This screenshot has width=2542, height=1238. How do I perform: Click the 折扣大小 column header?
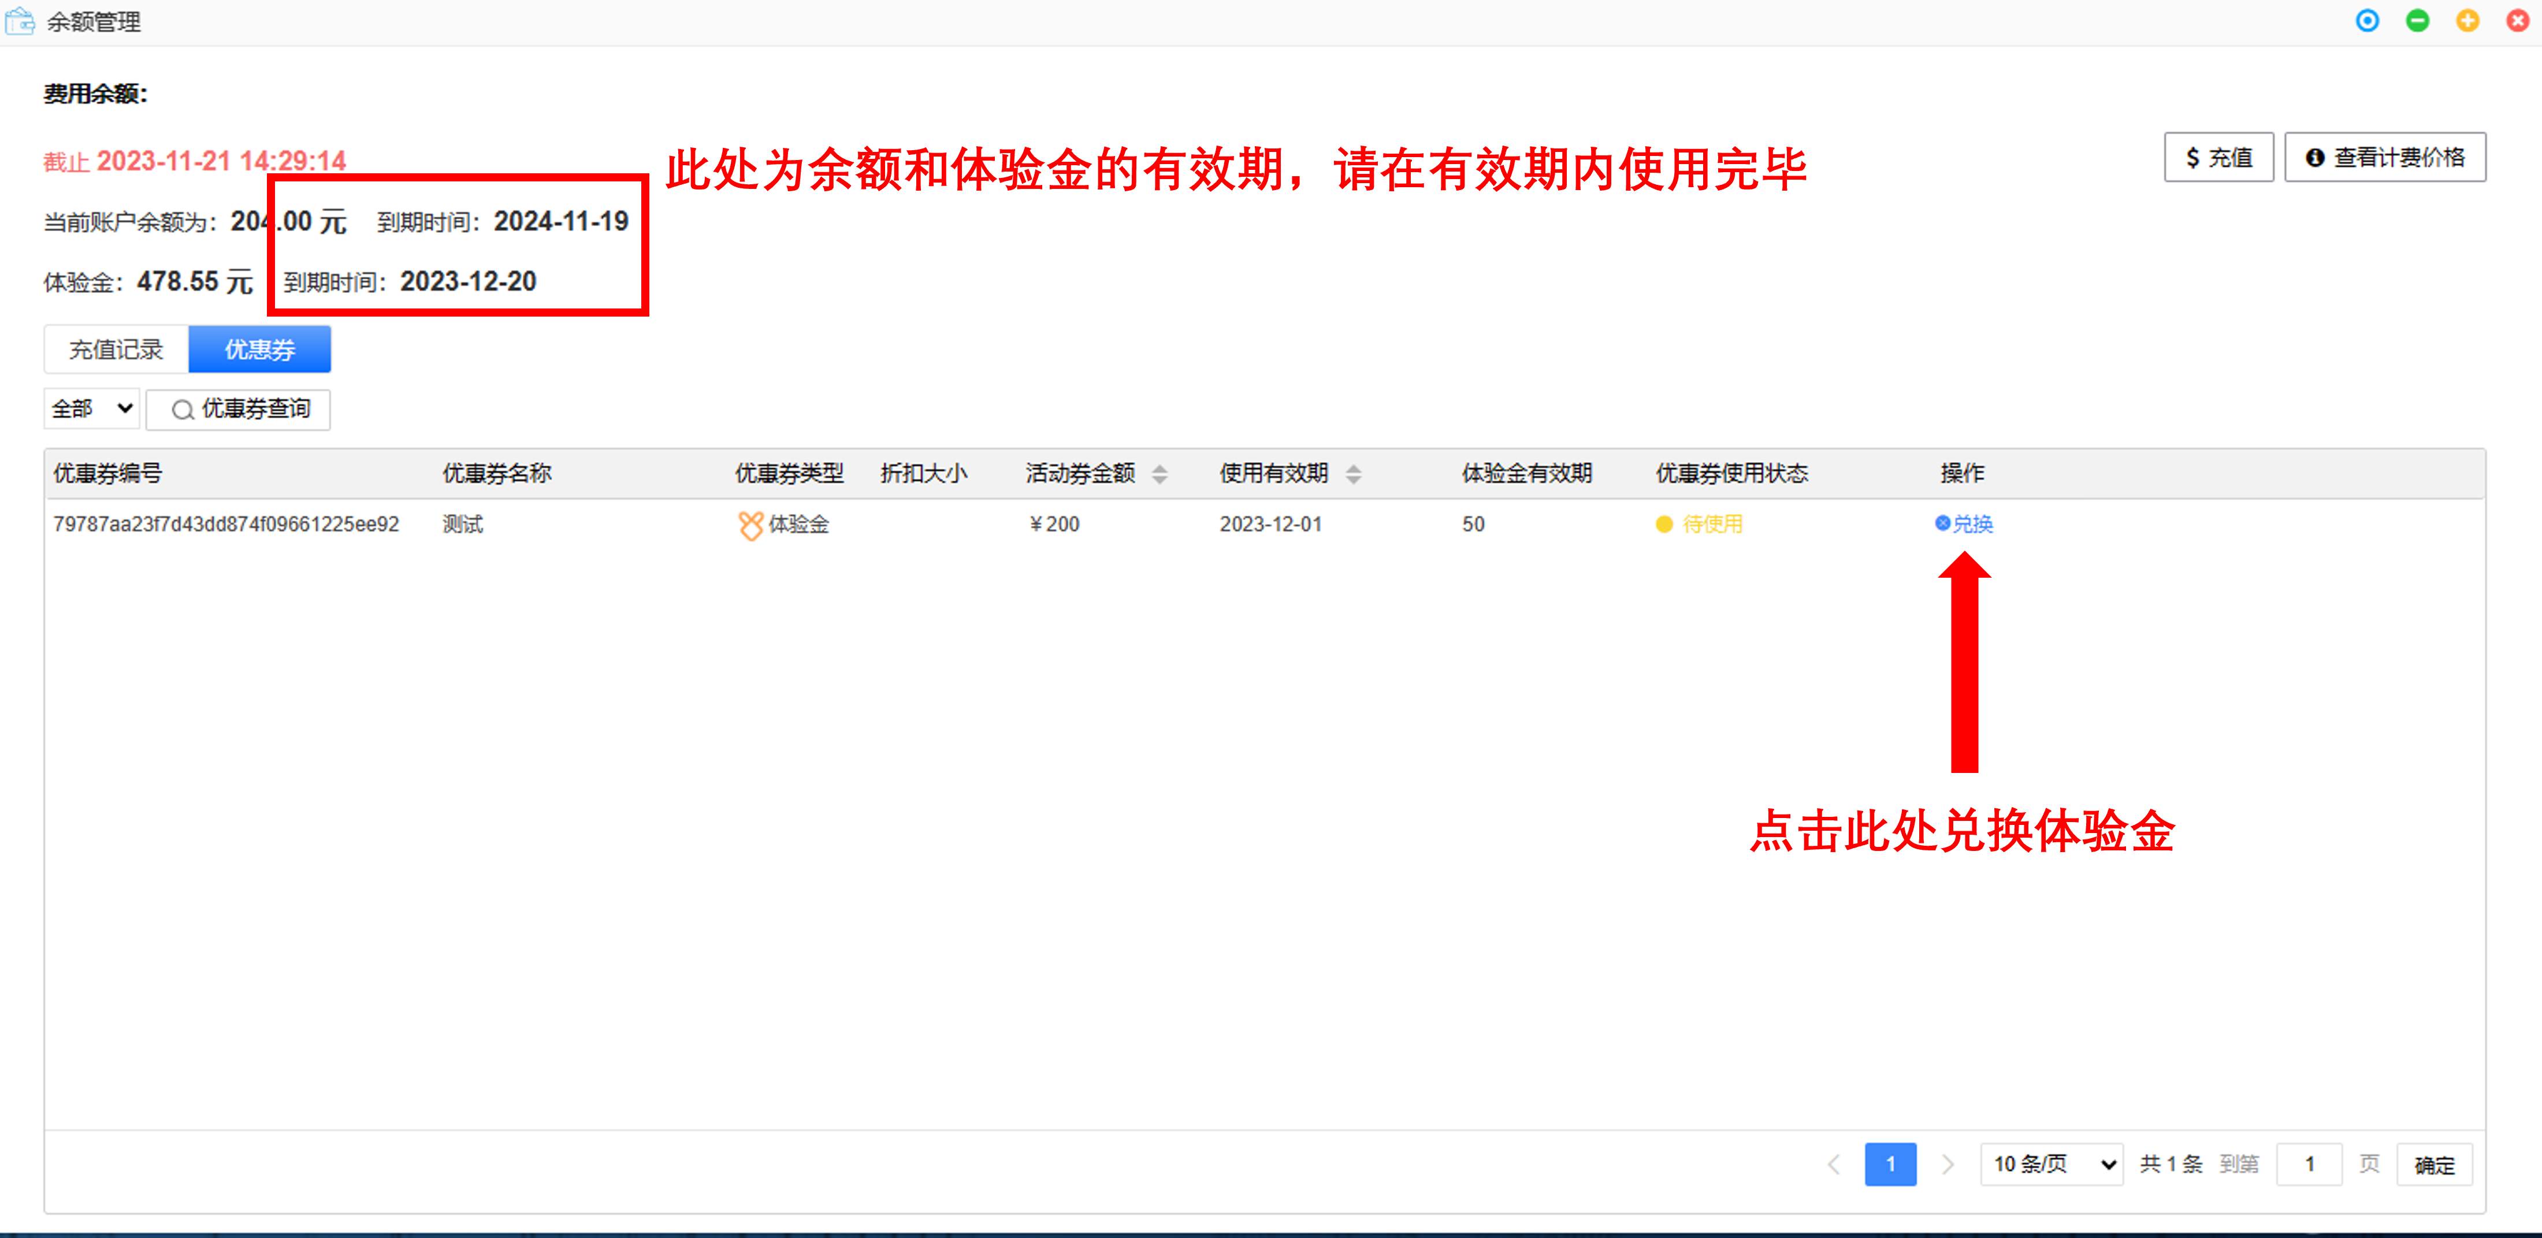click(x=924, y=474)
